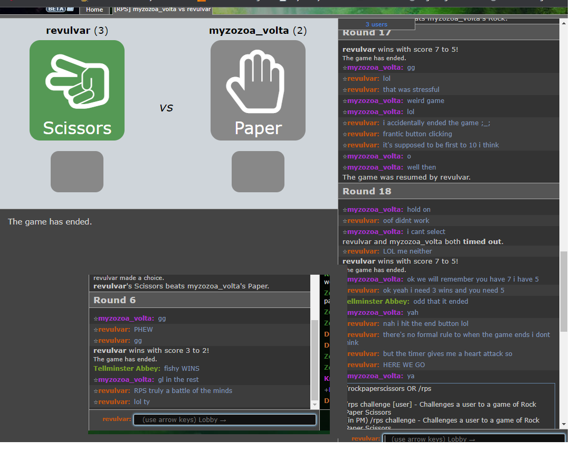Click 'revulvar's Scissors beats myzozoa_volta's Paper.' line
The image size is (571, 449).
click(x=181, y=286)
